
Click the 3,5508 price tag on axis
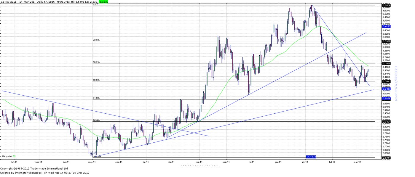386,5
